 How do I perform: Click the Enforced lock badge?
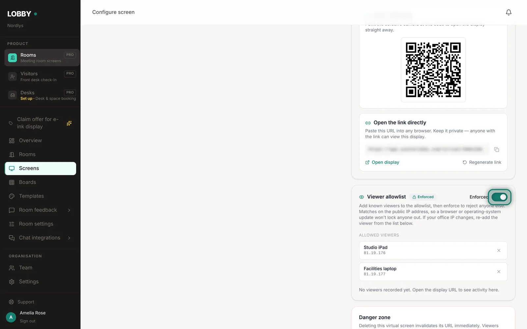(423, 197)
